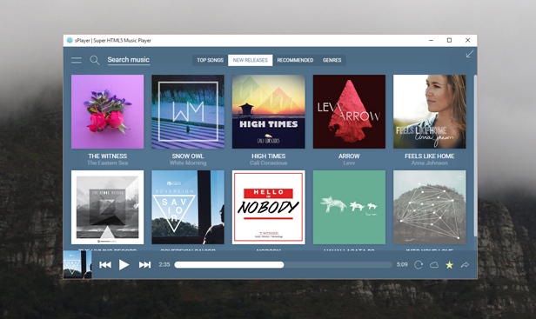Image resolution: width=536 pixels, height=319 pixels.
Task: Open the constellation hill album cover
Action: (430, 208)
